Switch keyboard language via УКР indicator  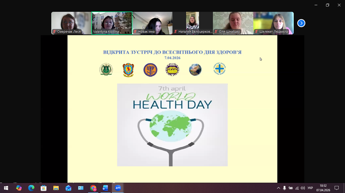click(310, 188)
